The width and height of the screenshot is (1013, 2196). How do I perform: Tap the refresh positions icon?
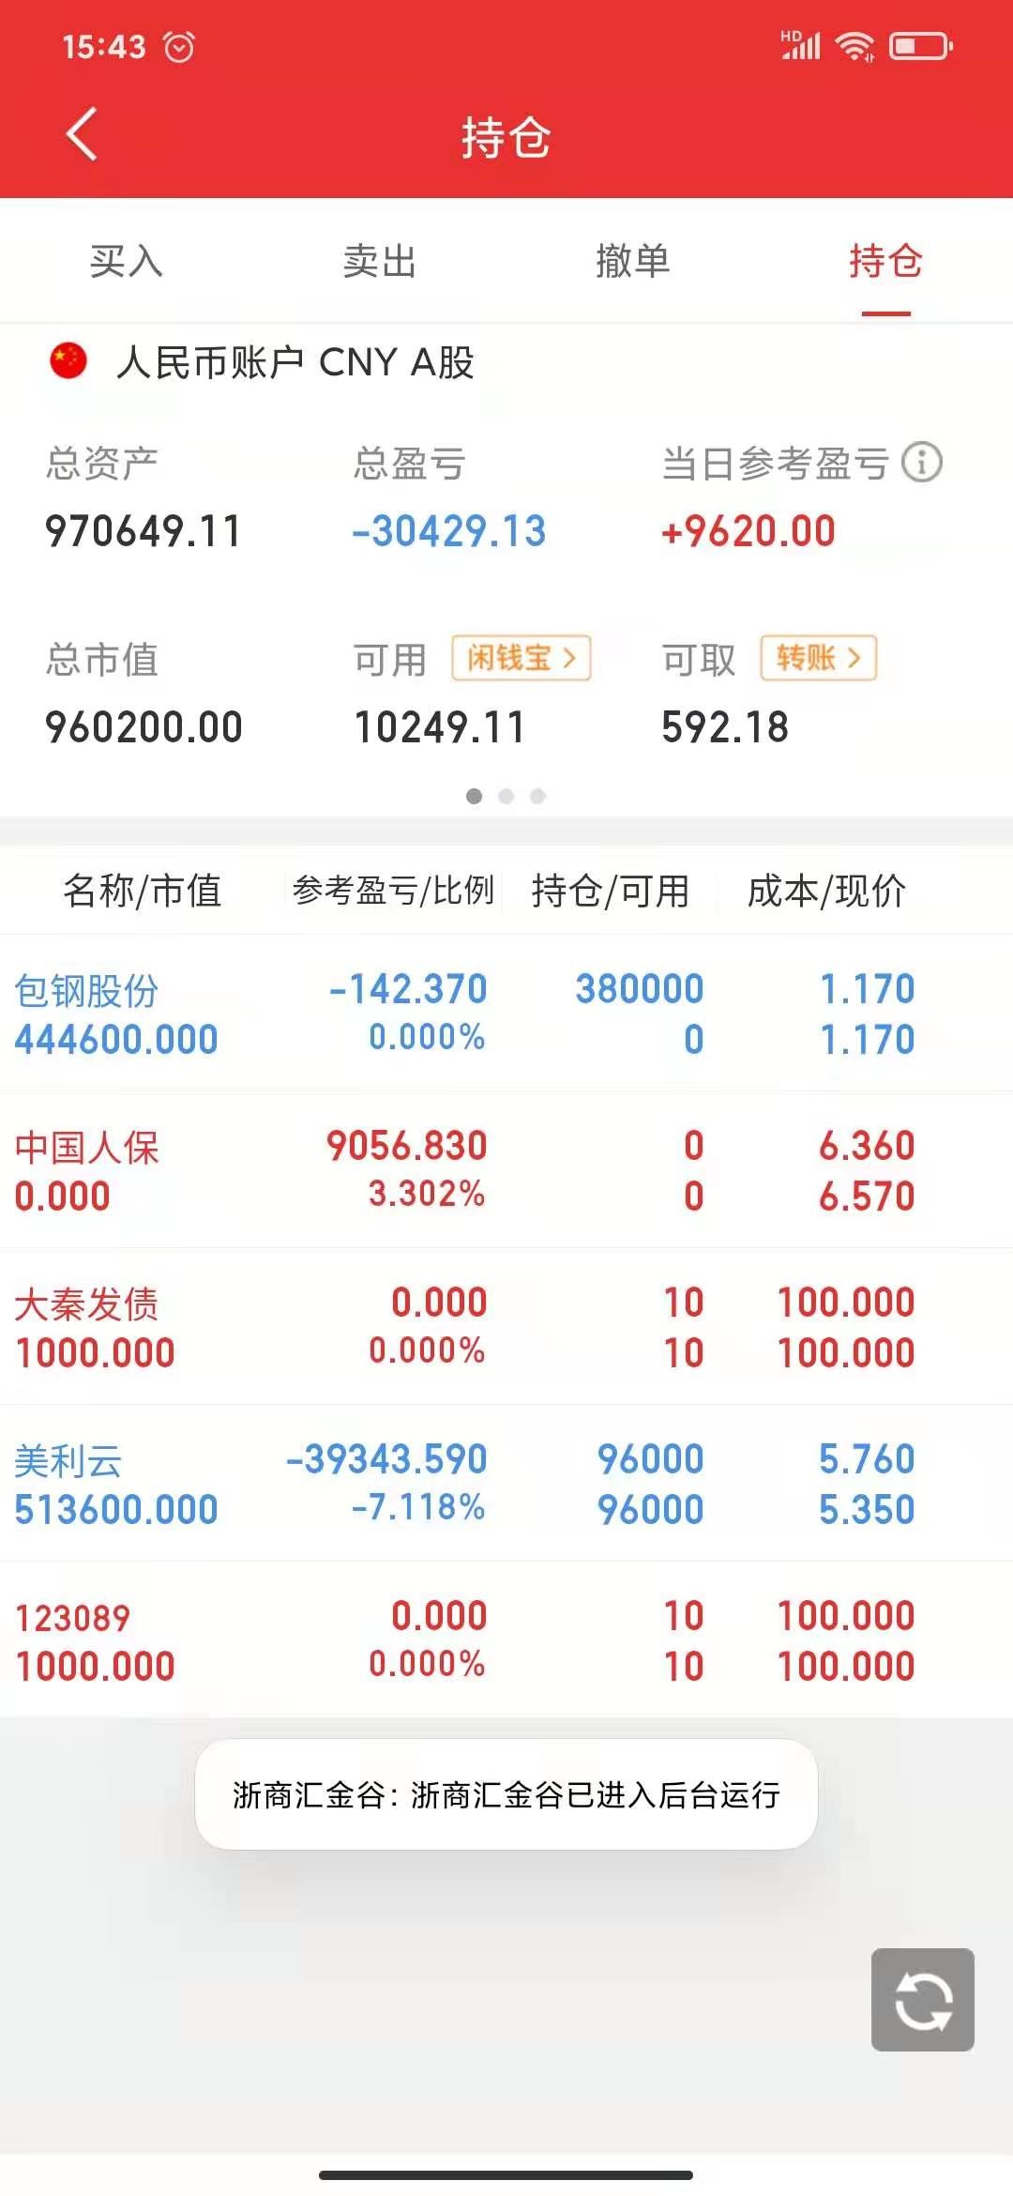pos(923,2000)
